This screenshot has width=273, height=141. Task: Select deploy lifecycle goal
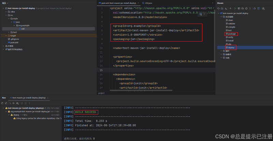(230, 47)
